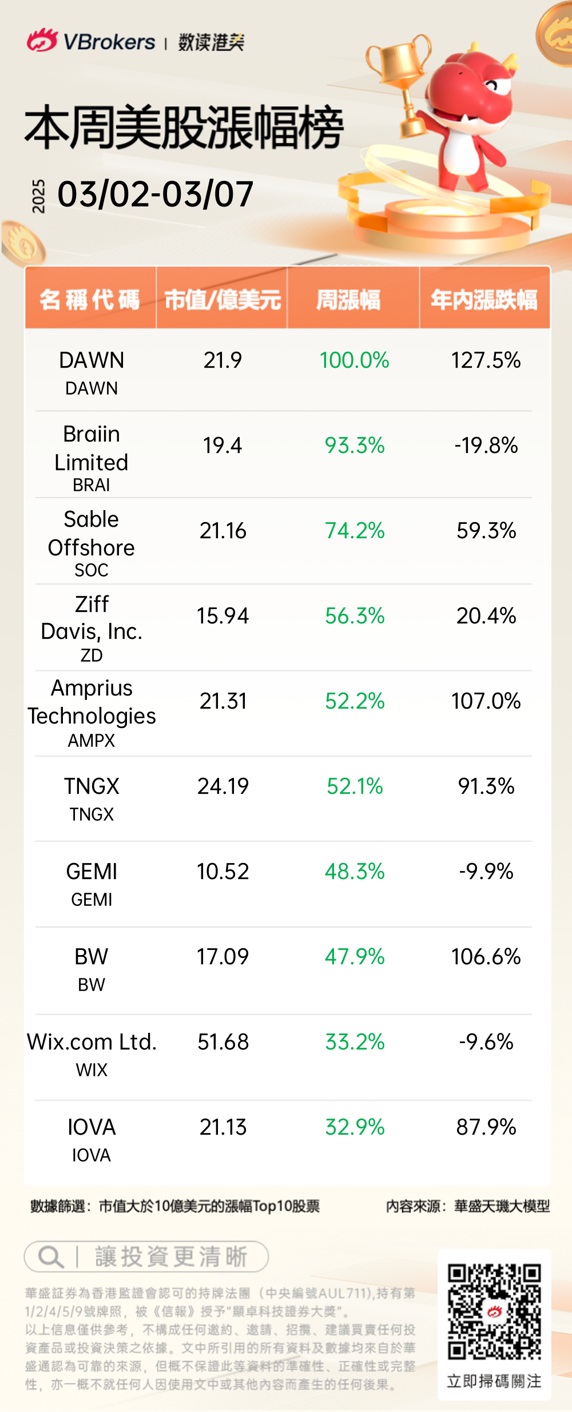Click the QR code image
572x1412 pixels.
tap(494, 1312)
